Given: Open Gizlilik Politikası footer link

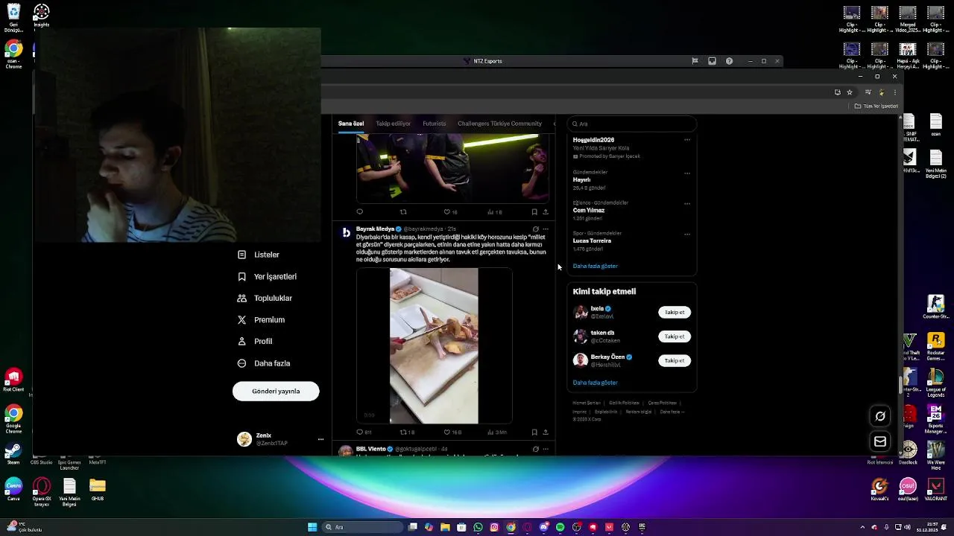Looking at the screenshot, I should coord(625,403).
